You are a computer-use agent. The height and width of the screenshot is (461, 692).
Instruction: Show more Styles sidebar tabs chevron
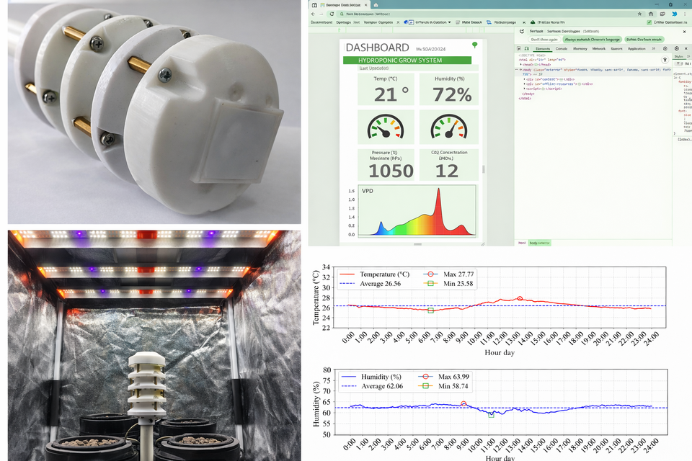pos(688,56)
